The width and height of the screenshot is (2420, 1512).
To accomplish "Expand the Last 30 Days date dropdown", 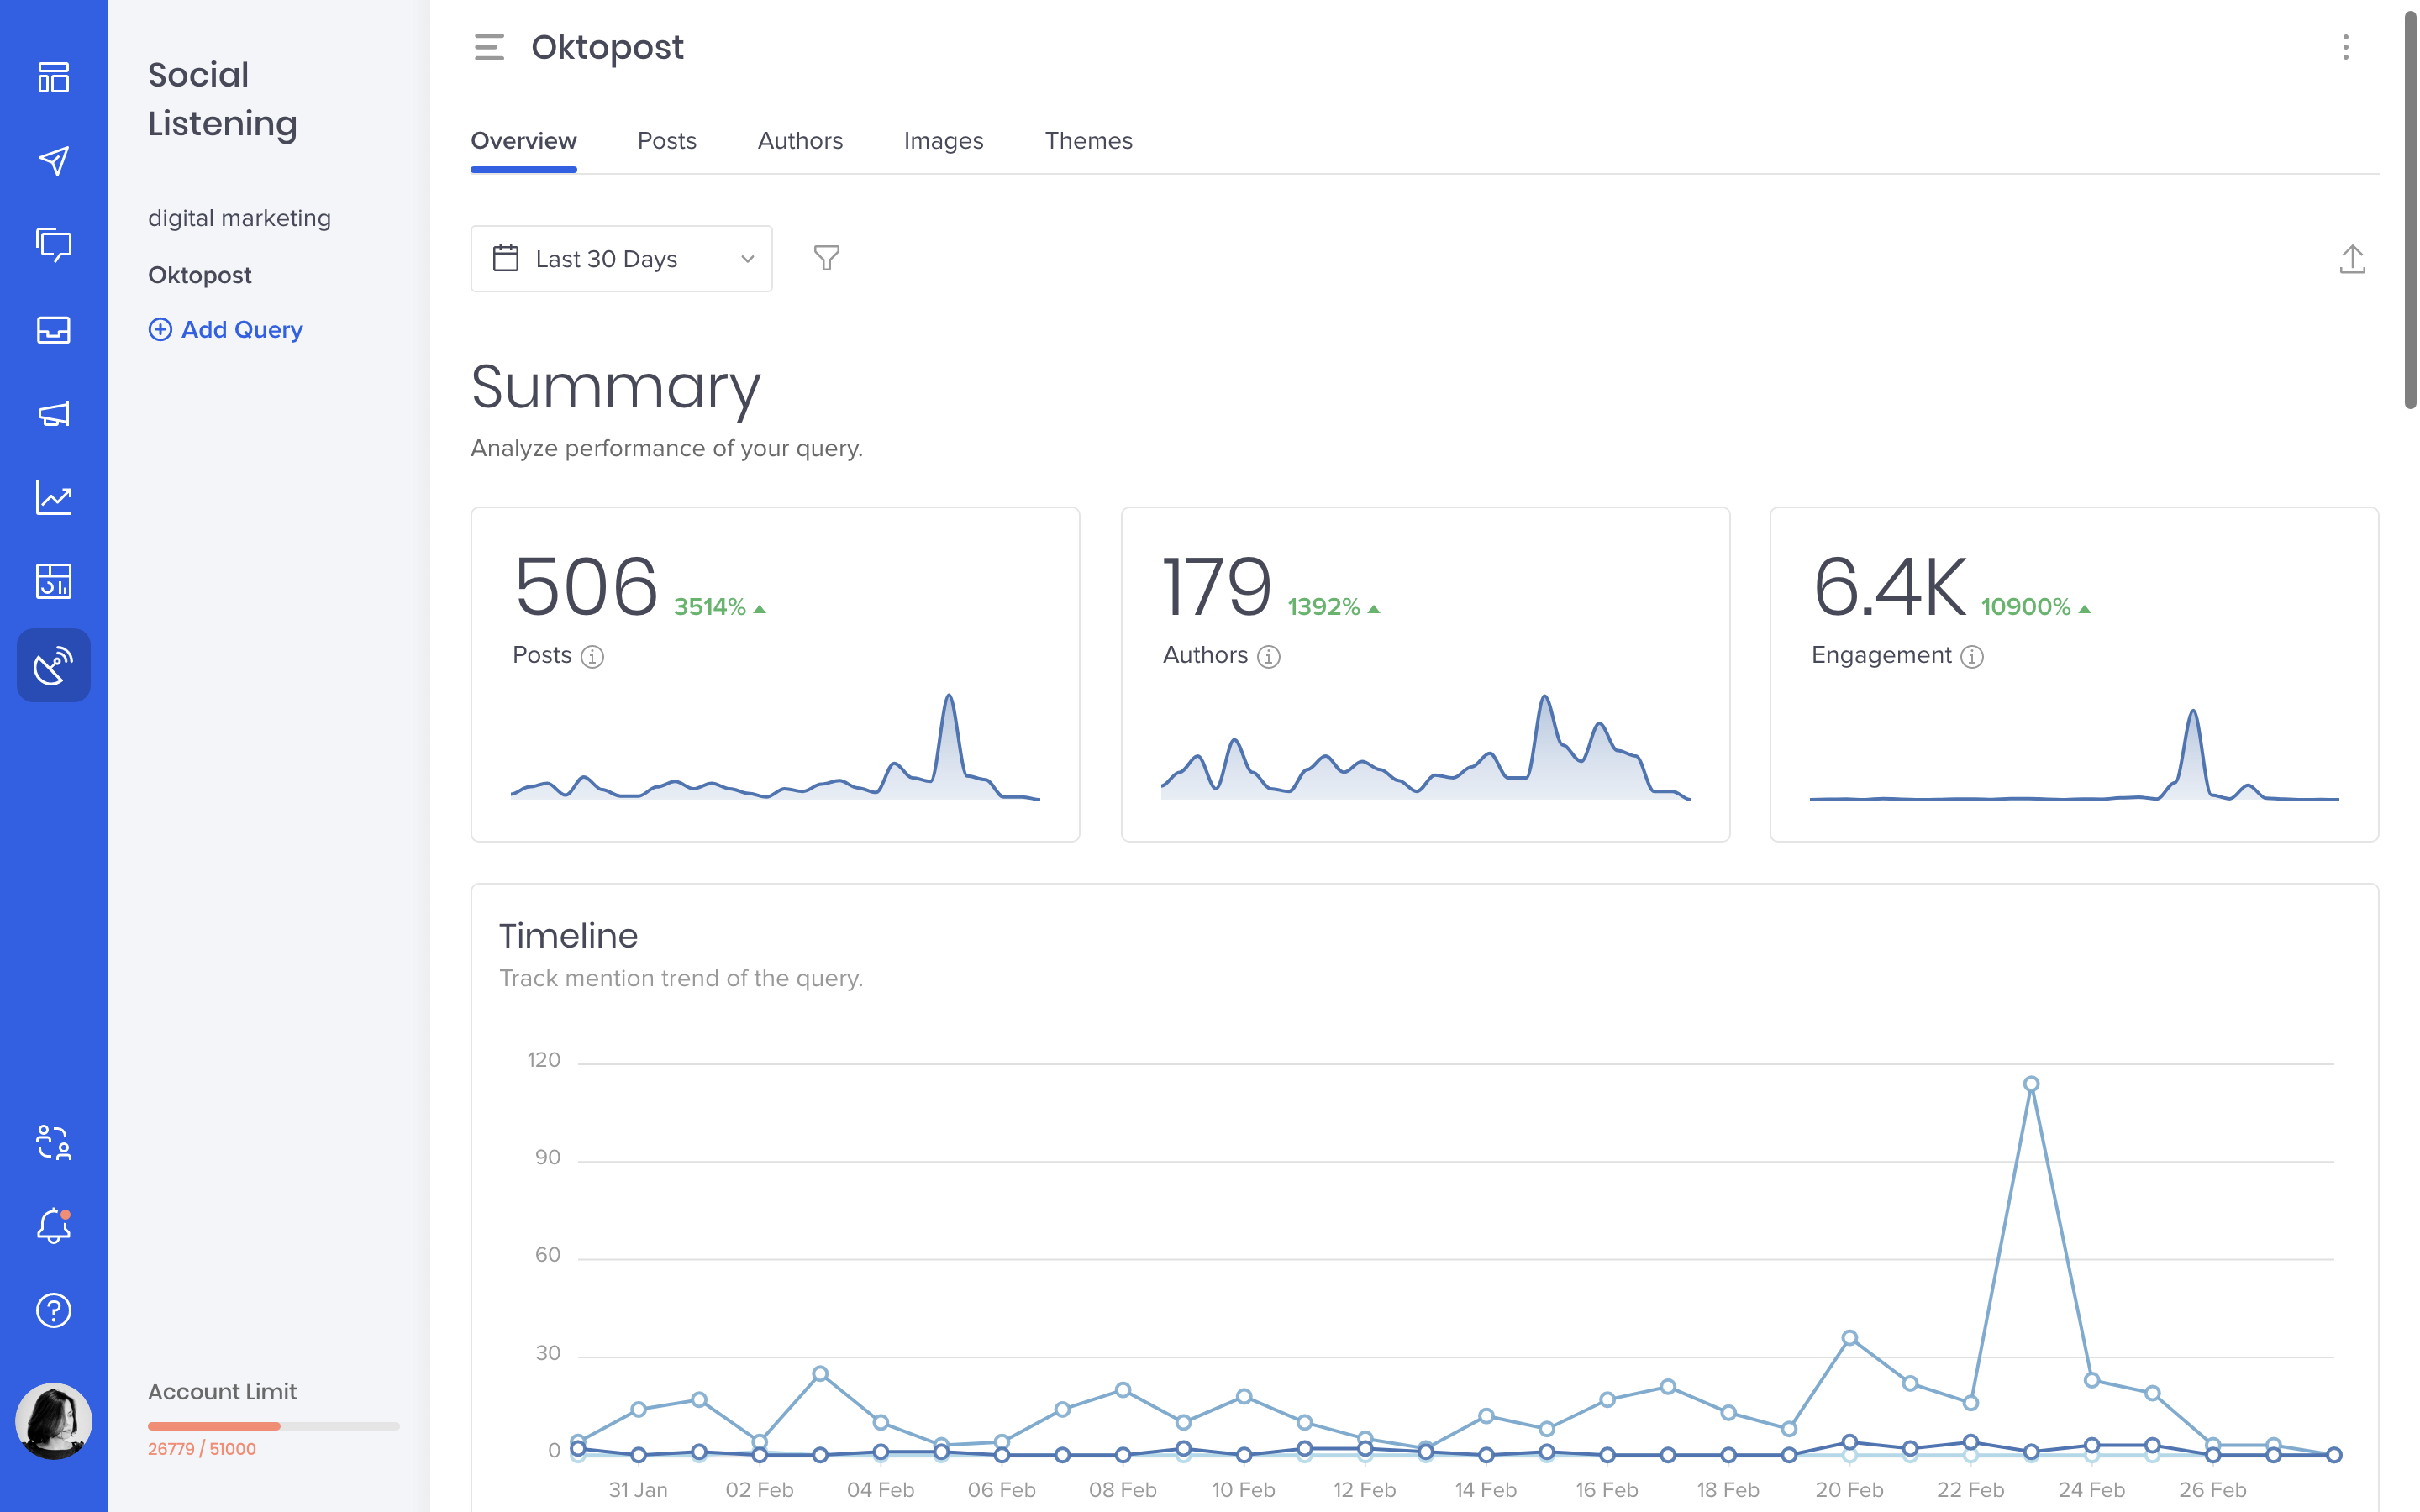I will pos(621,259).
